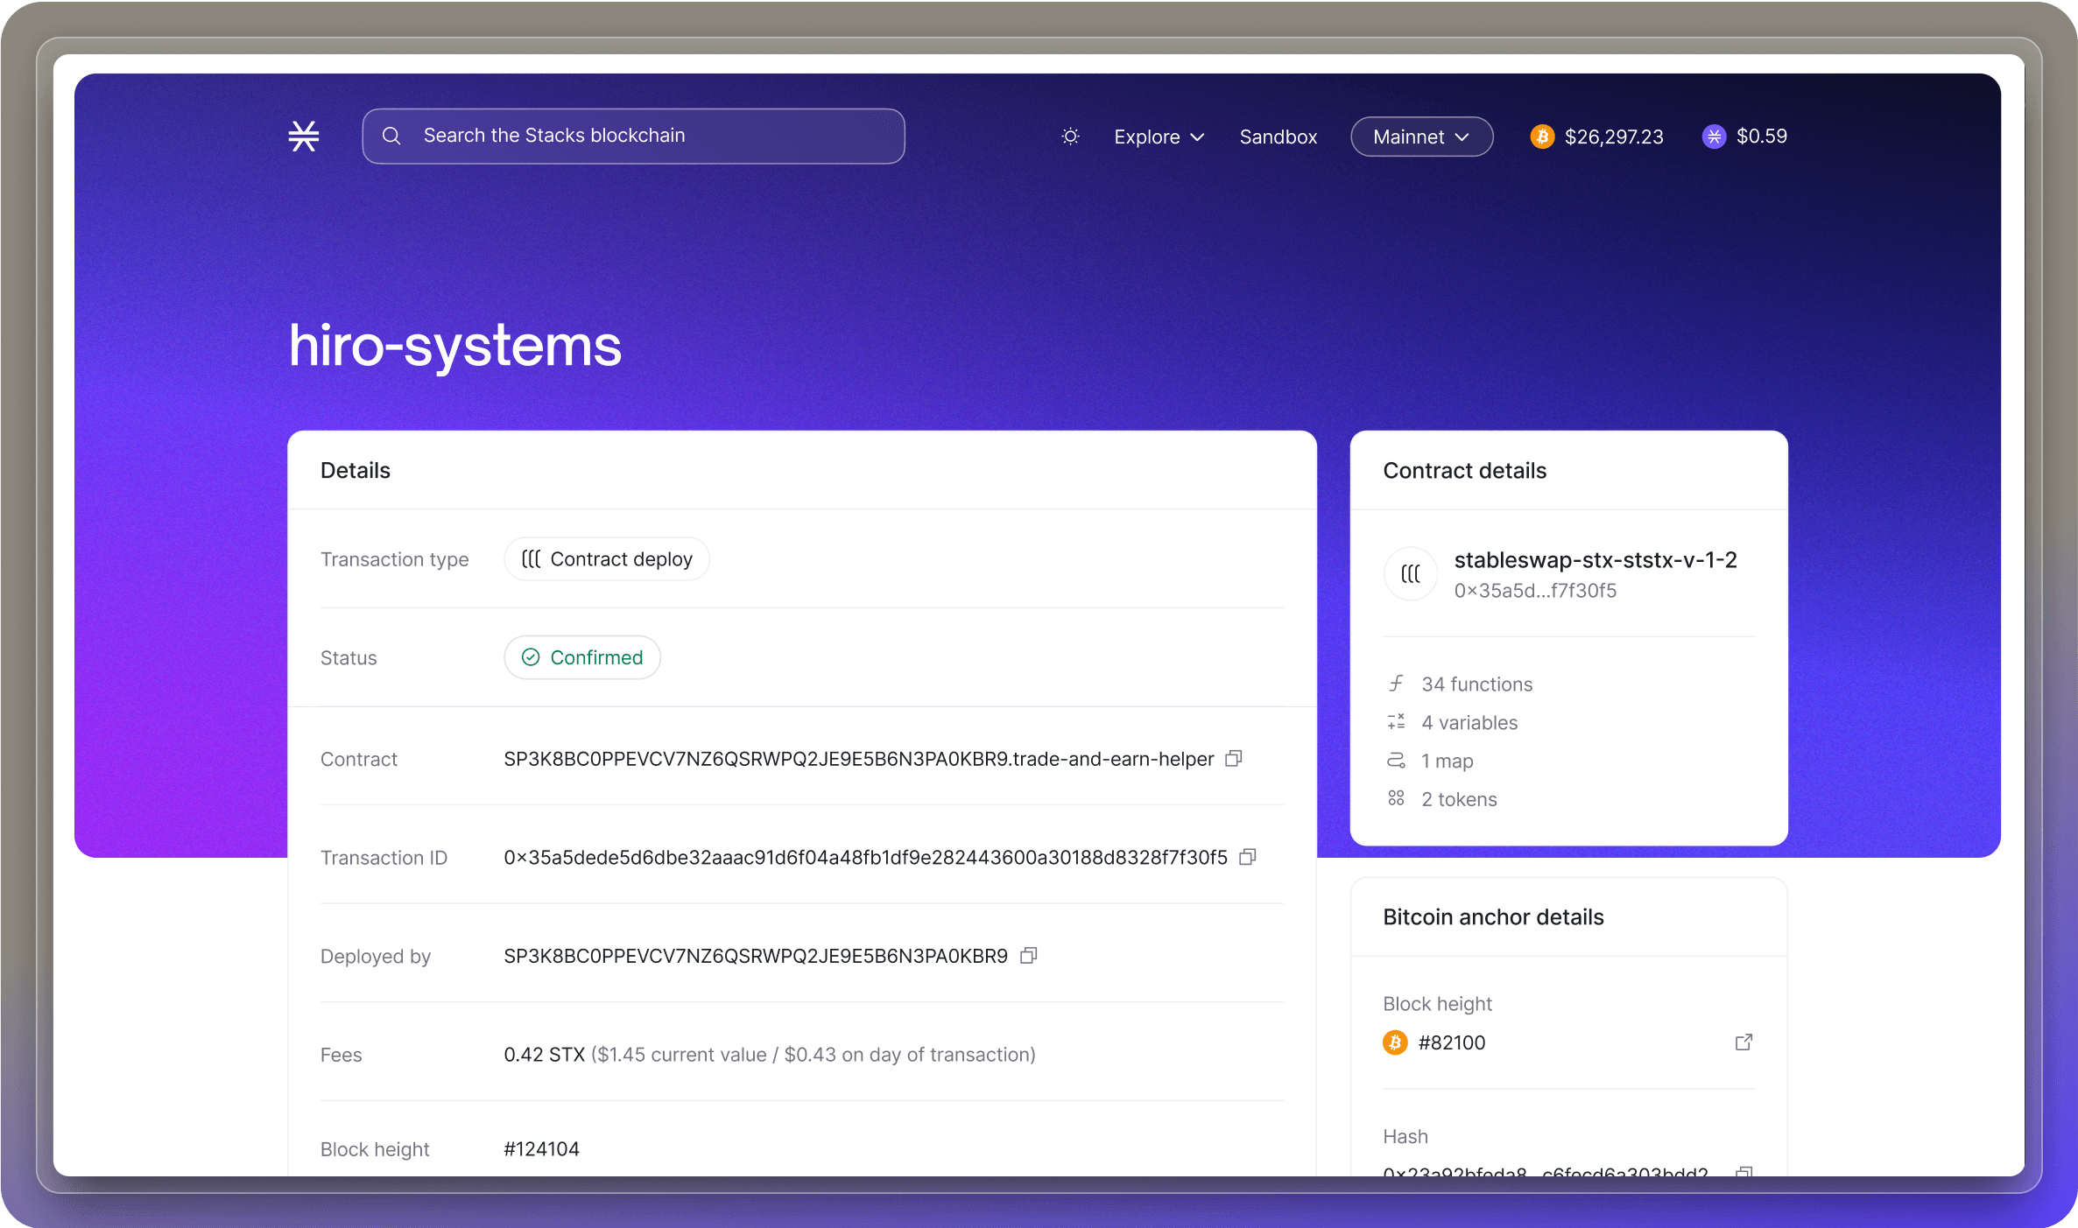Click the contract parentheses icon in Contract details
This screenshot has height=1228, width=2078.
point(1411,574)
